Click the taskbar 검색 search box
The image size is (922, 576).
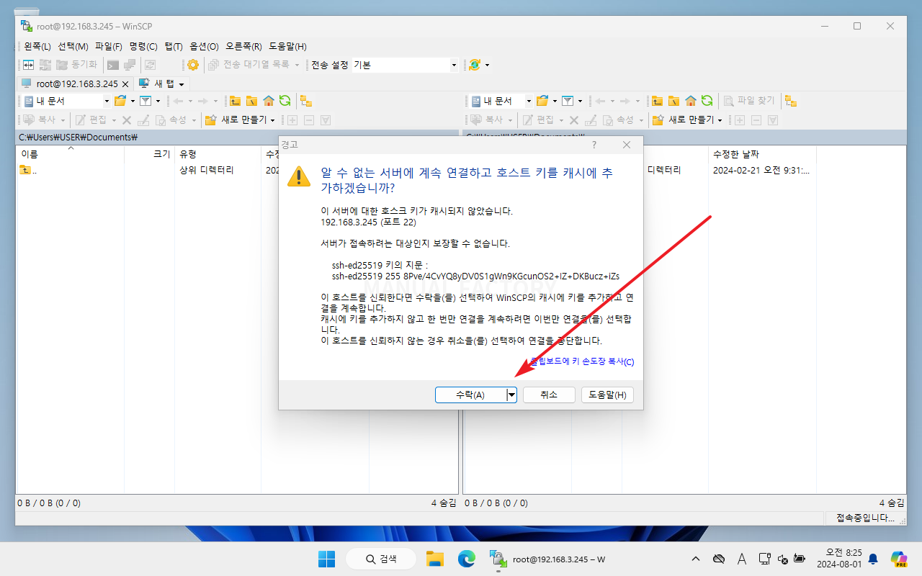tap(381, 559)
